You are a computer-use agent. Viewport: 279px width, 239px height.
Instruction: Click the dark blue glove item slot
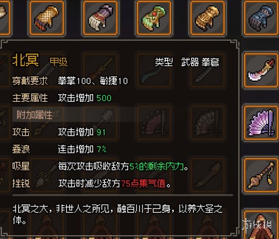tap(261, 18)
